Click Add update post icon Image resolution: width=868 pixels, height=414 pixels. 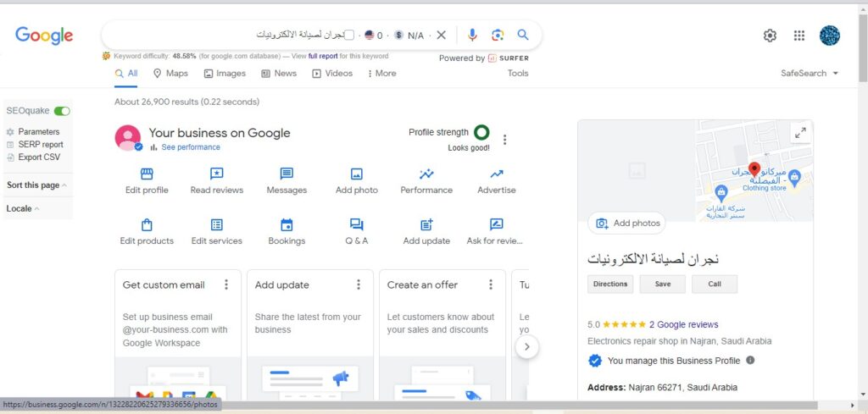[x=426, y=225]
